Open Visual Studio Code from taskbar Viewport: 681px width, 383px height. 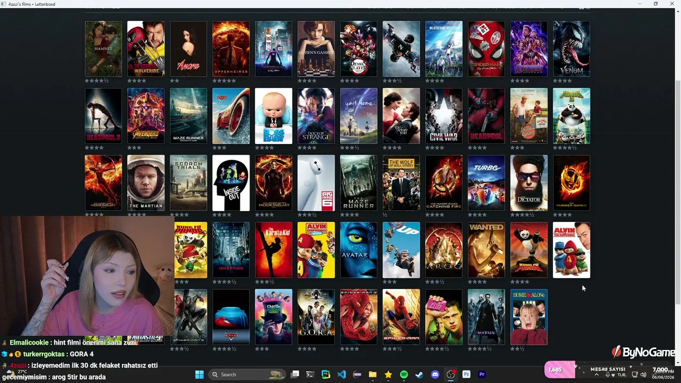[342, 374]
